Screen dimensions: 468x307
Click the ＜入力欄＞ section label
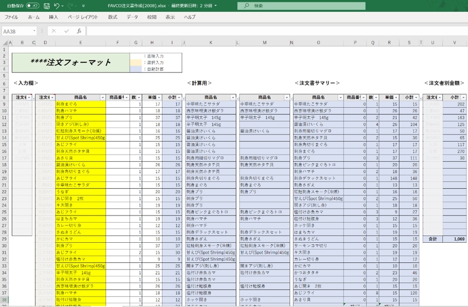pos(26,83)
